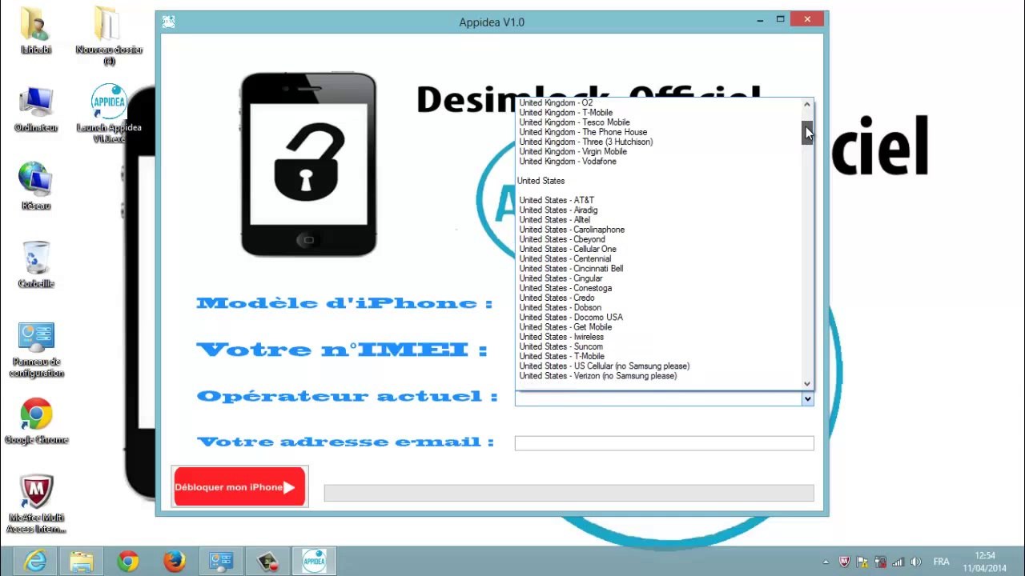
Task: Click into the email address input field
Action: [664, 443]
